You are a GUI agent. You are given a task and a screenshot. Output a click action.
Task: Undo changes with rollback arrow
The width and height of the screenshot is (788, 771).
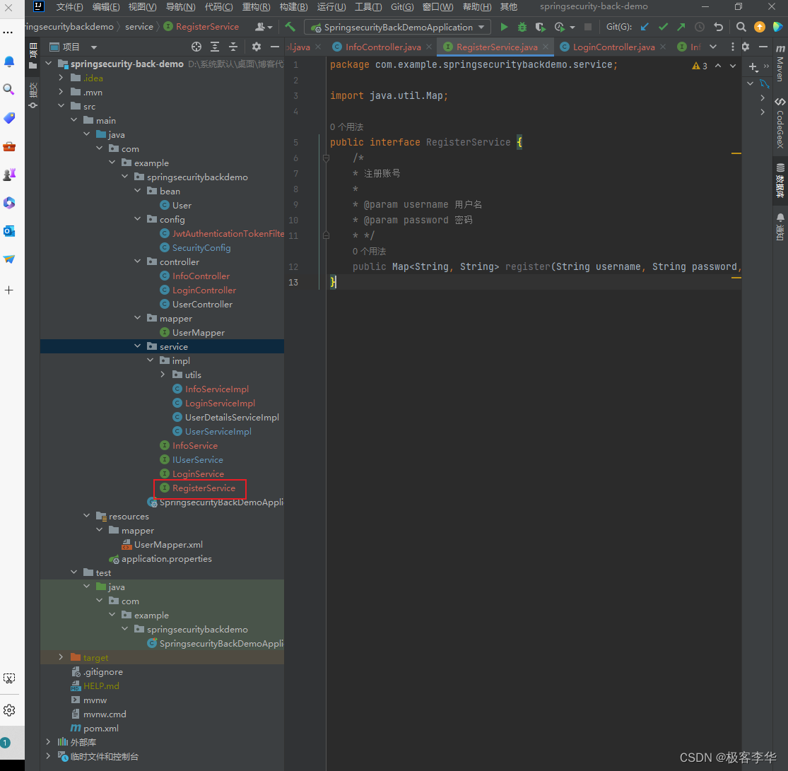(x=719, y=27)
